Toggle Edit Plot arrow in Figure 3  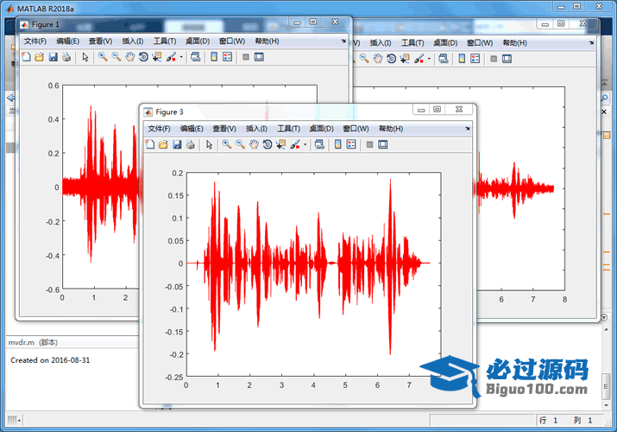pyautogui.click(x=209, y=144)
